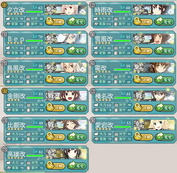
Task: Click 島風改 HP bar
Action: tap(34, 69)
